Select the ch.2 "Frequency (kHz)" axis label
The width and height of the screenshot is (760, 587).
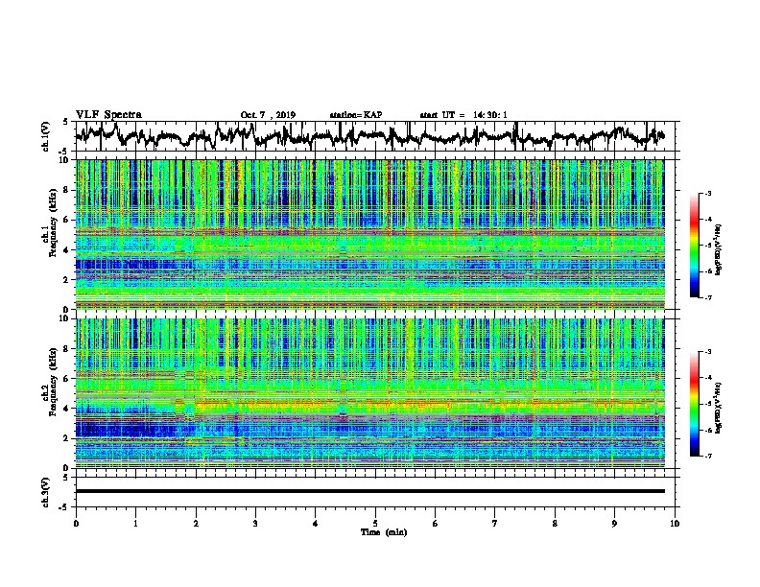[53, 382]
